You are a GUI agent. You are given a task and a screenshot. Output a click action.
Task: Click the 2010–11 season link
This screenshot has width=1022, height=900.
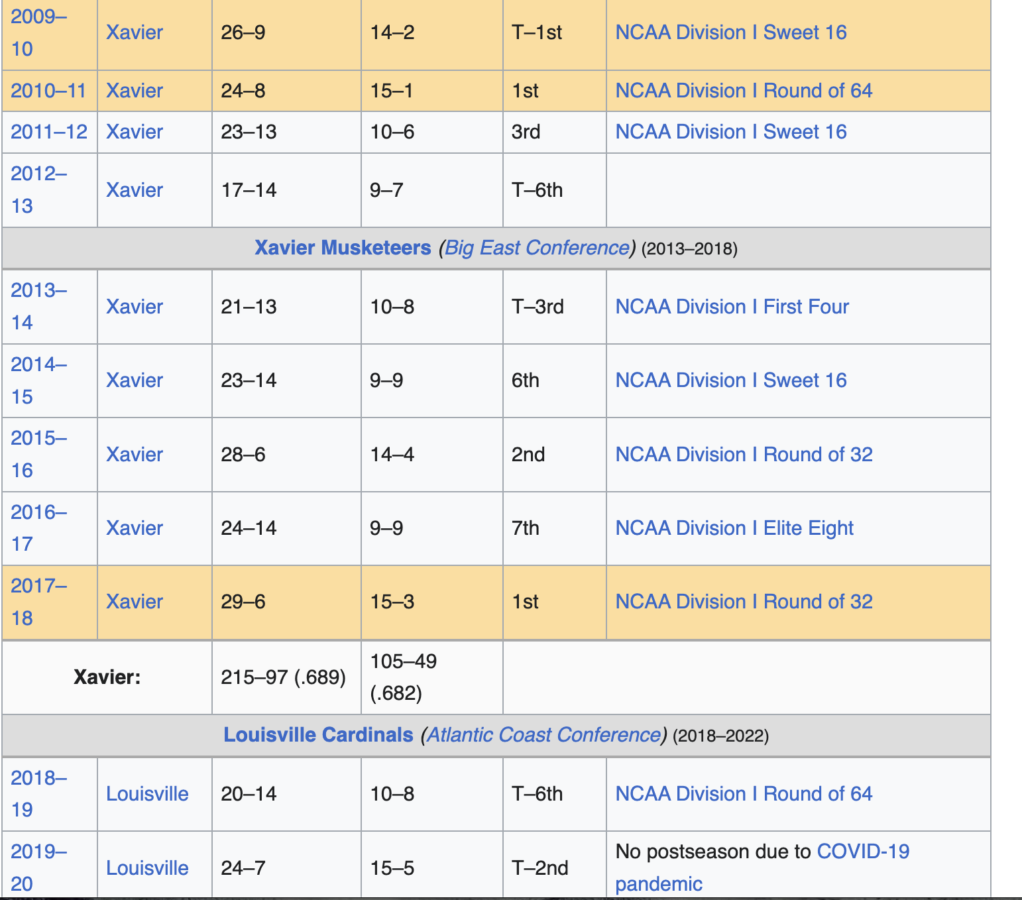[48, 91]
